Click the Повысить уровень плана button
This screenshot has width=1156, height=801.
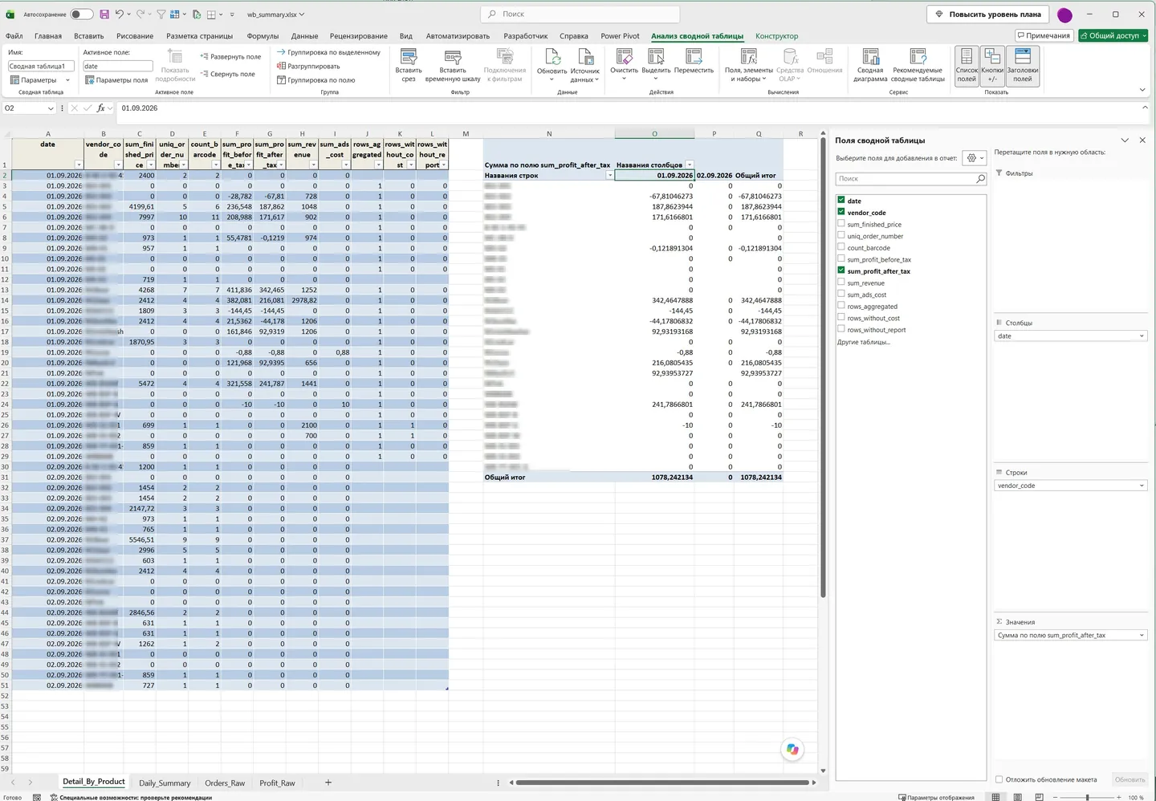tap(988, 14)
